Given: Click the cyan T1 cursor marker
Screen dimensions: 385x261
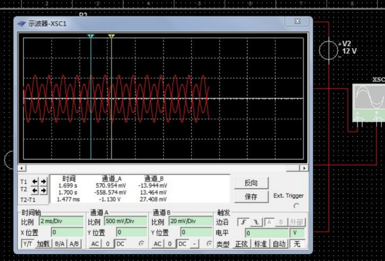Looking at the screenshot, I should click(90, 36).
